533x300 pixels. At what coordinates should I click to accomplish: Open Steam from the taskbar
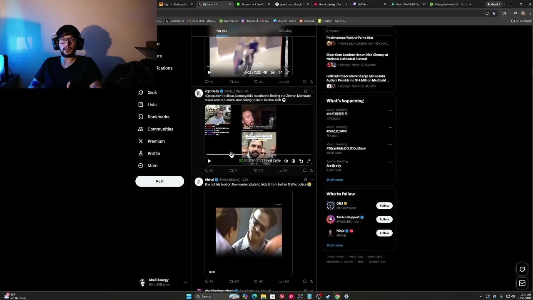(x=328, y=296)
